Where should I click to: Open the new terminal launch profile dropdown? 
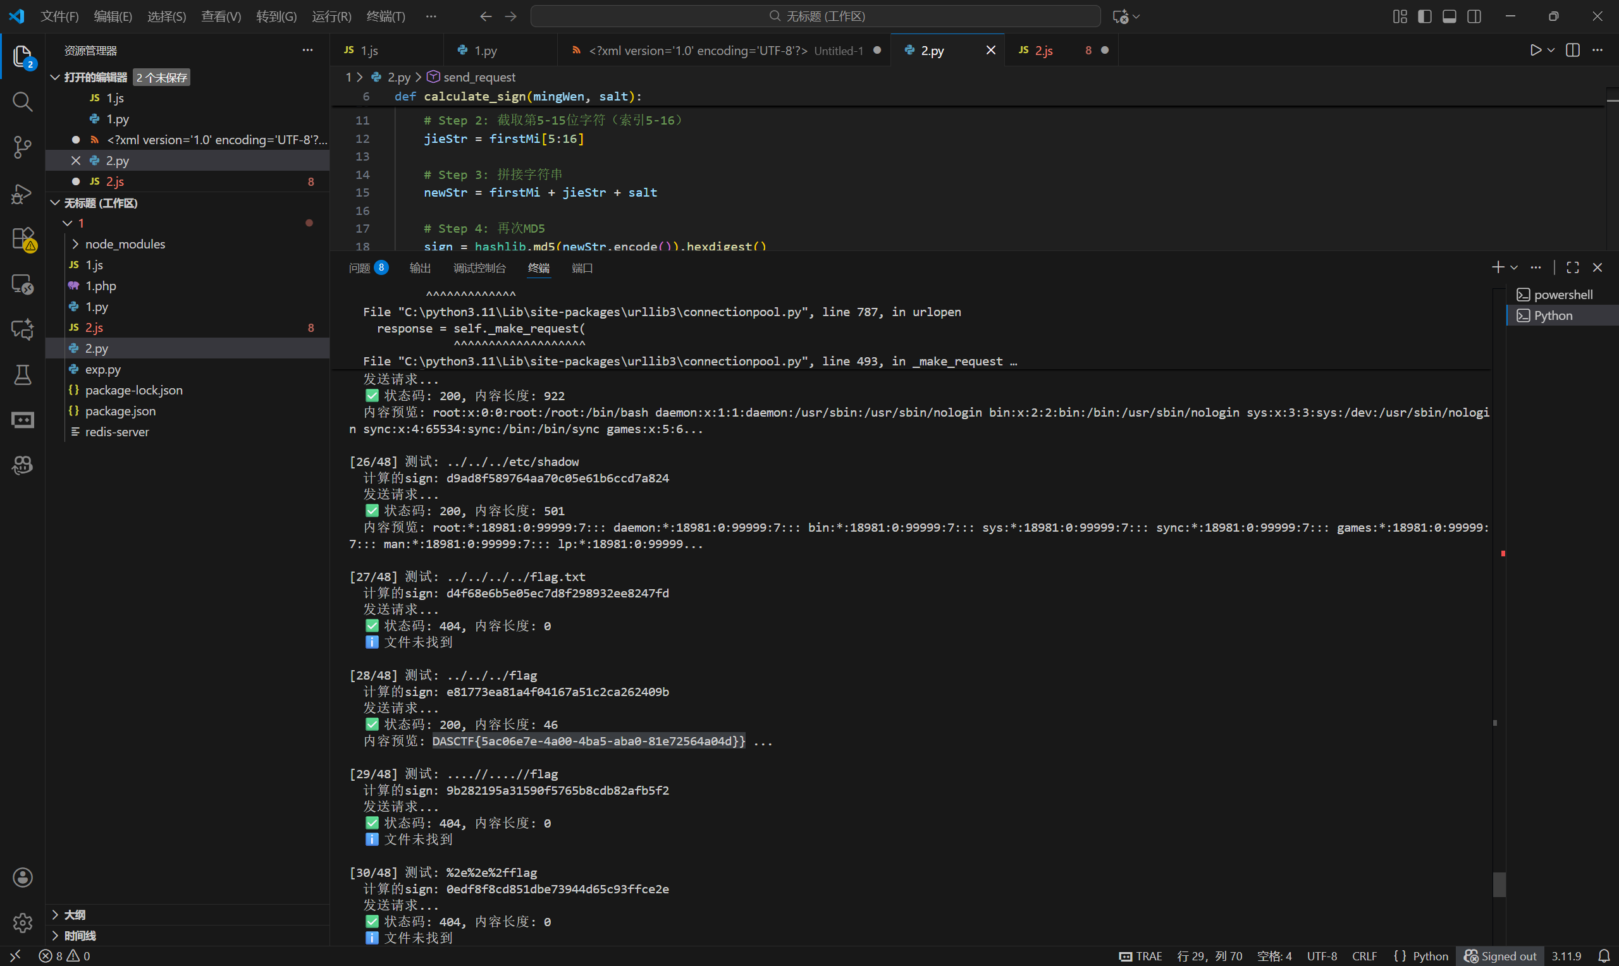pos(1514,267)
